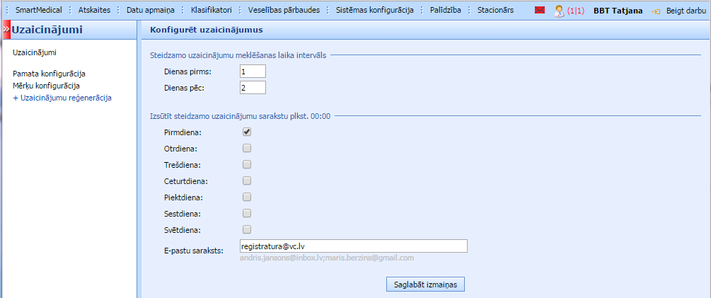
Task: Click the Beigt darbu logout icon
Action: coord(656,11)
